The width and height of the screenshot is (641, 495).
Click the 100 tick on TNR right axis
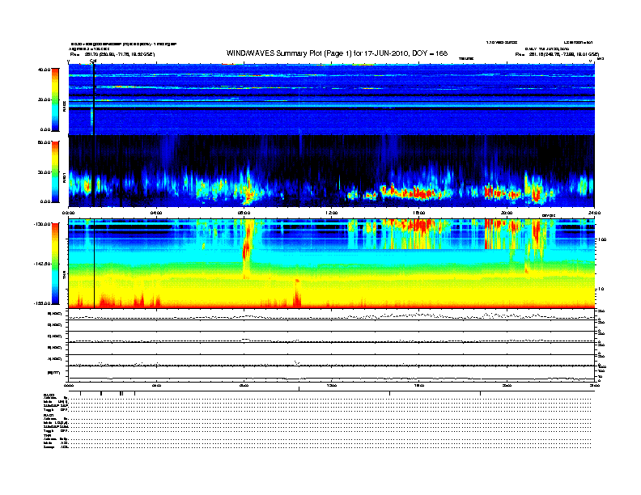(x=602, y=239)
